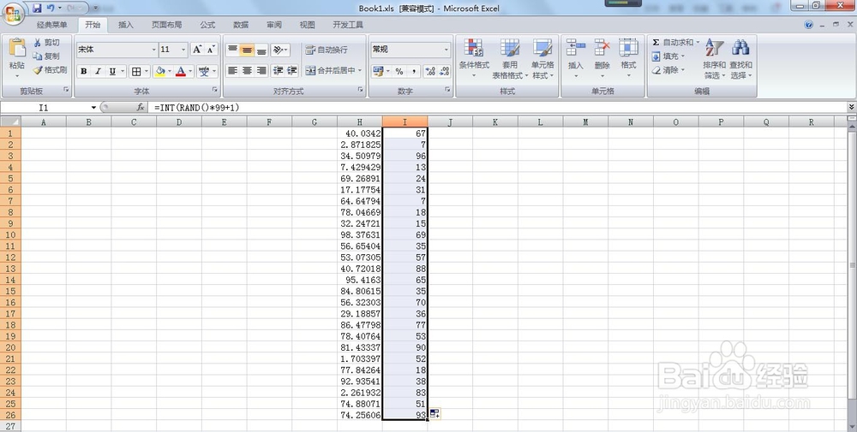Click the Office Button
The width and height of the screenshot is (857, 432).
pos(13,13)
